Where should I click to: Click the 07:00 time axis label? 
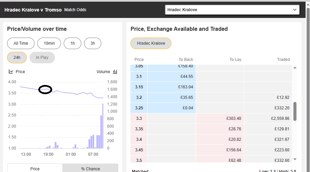[x=93, y=154]
